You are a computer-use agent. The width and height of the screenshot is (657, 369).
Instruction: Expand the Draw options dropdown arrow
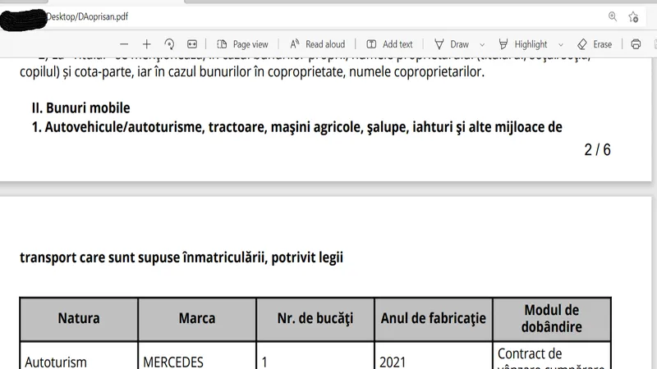[x=482, y=45]
